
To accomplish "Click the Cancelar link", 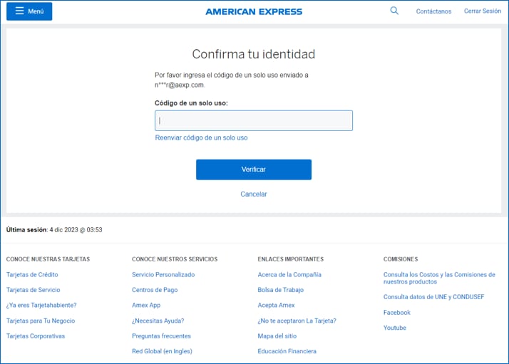I will tap(254, 194).
